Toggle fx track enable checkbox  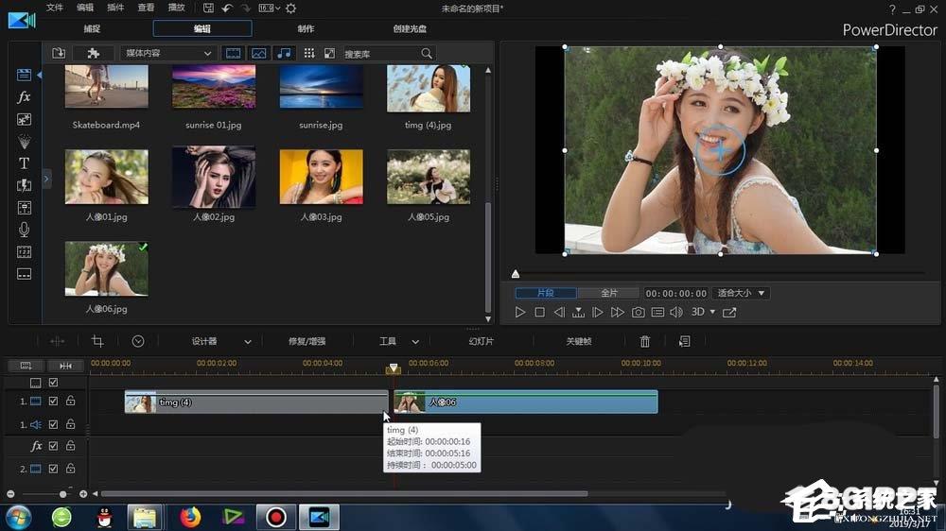pos(53,446)
